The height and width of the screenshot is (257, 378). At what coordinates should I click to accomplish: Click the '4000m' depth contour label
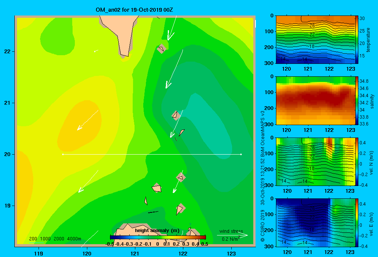point(74,239)
